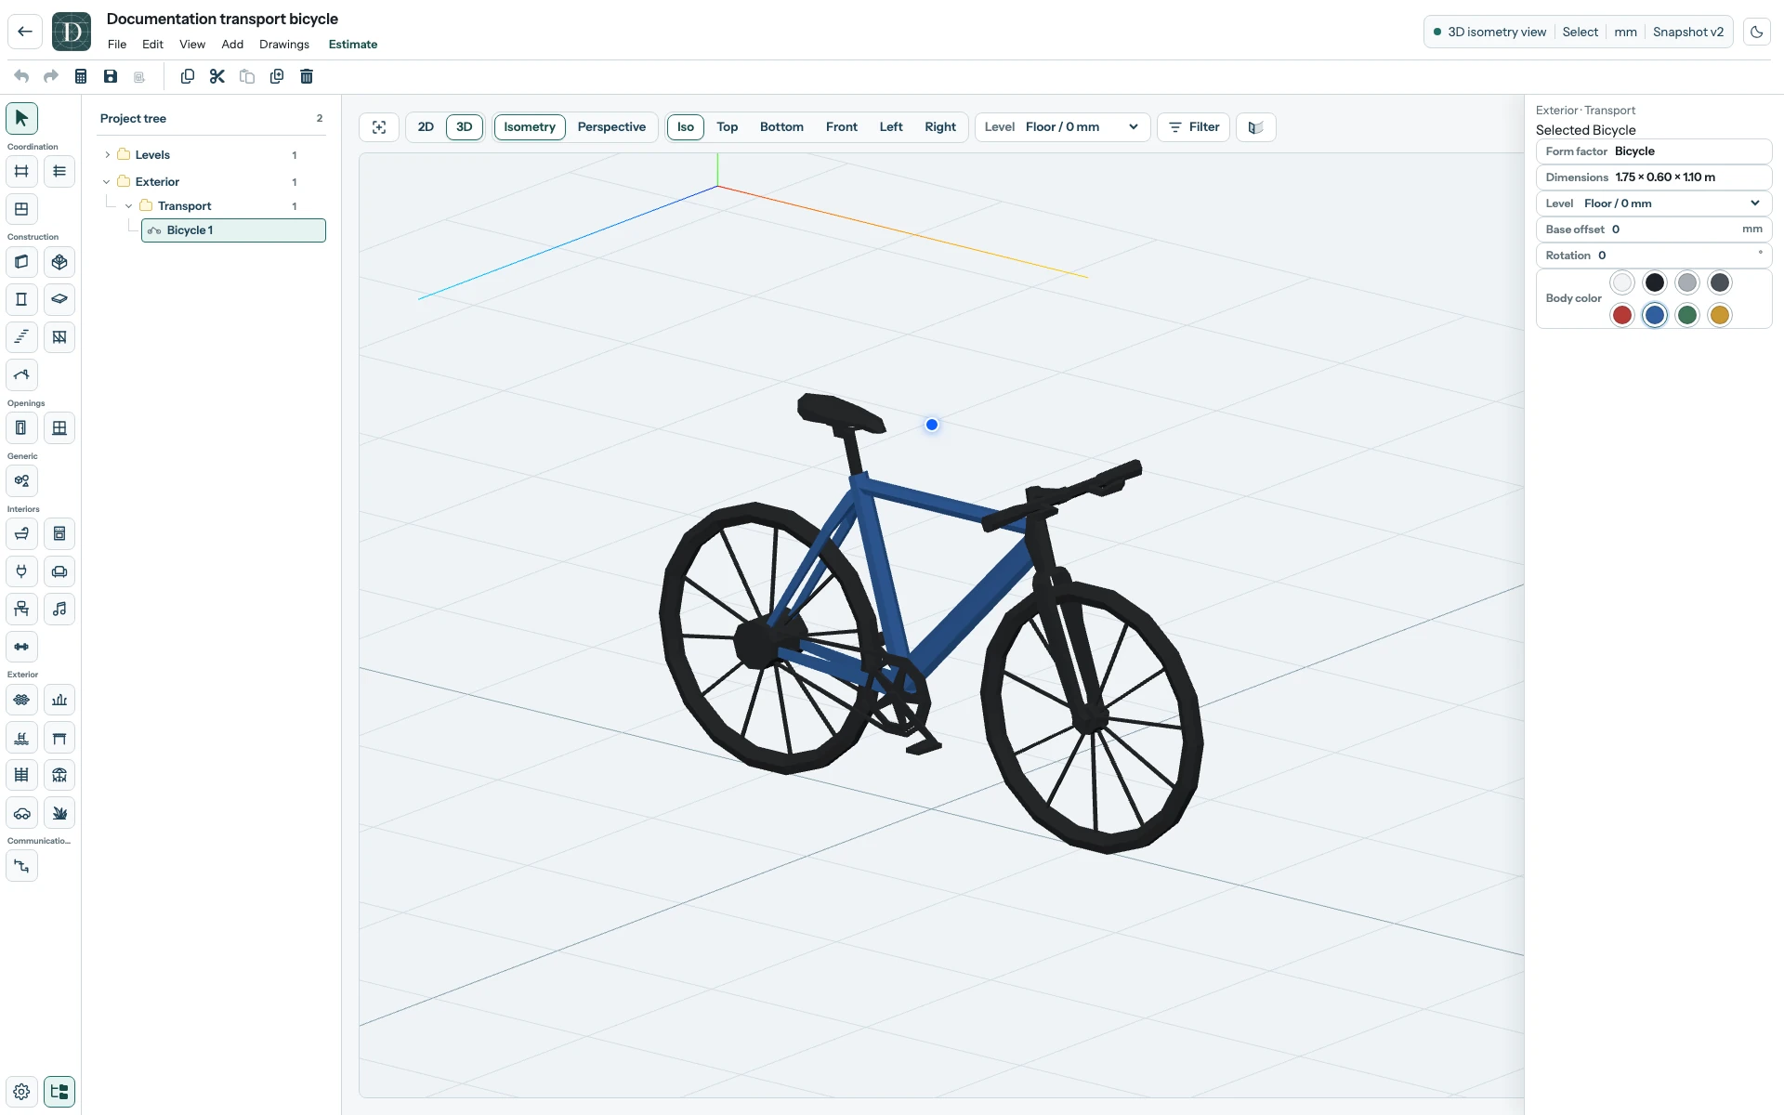Enable Isometry projection
Image resolution: width=1784 pixels, height=1115 pixels.
click(530, 127)
